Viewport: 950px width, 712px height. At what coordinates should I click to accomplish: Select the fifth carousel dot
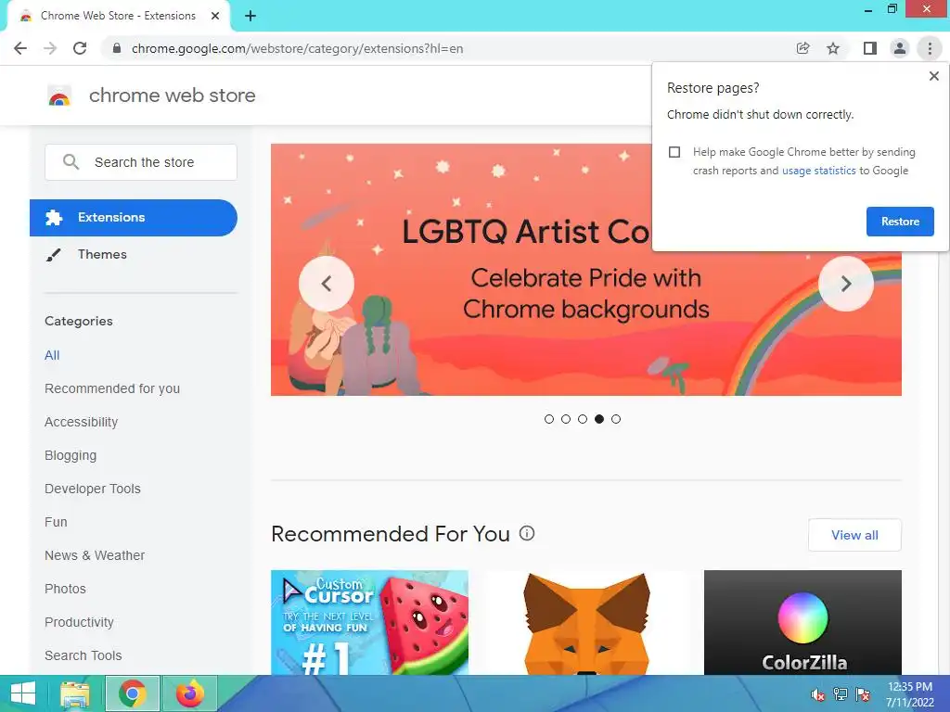tap(616, 419)
